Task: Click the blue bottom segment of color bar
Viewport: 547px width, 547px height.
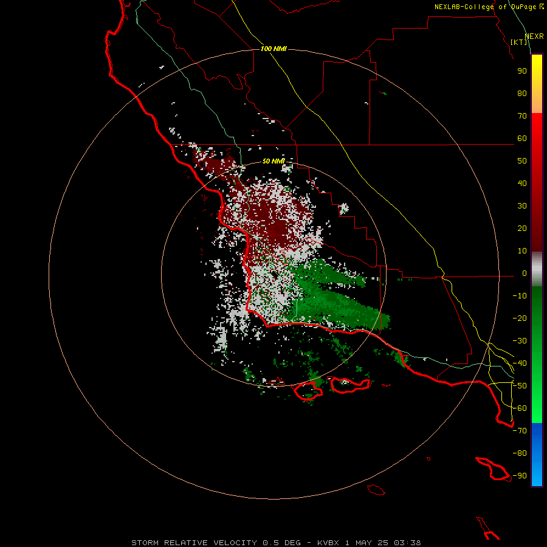Action: pos(537,455)
